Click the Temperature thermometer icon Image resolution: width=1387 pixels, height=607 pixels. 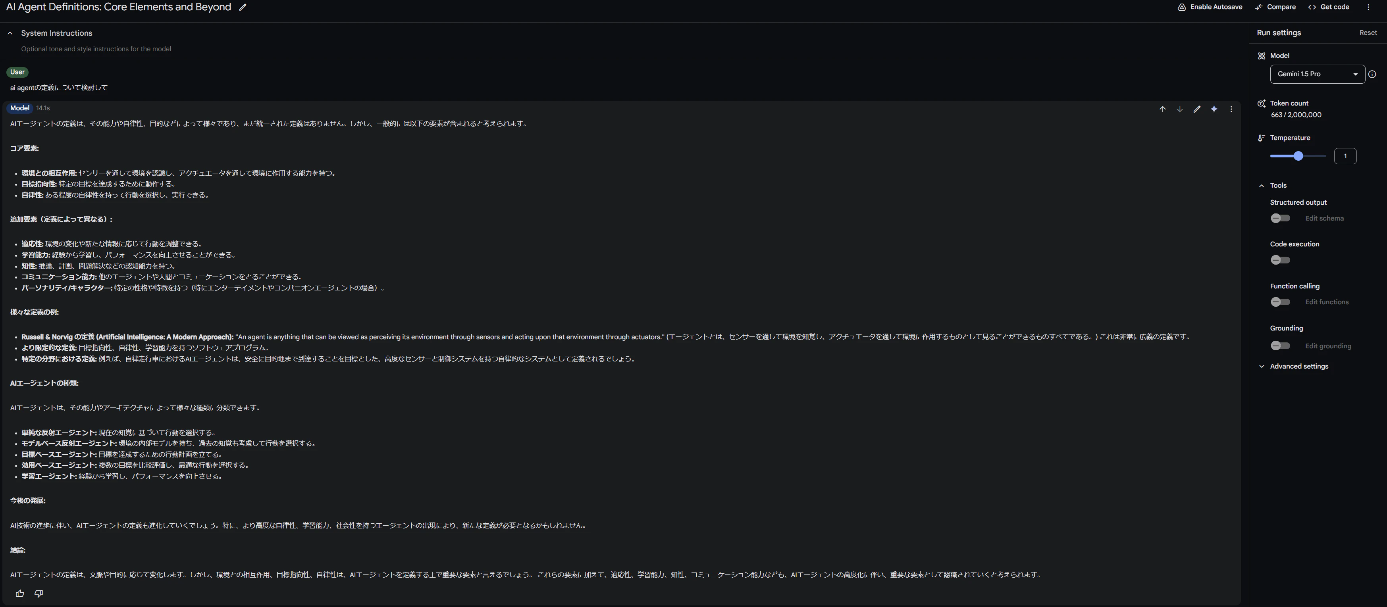(1261, 138)
